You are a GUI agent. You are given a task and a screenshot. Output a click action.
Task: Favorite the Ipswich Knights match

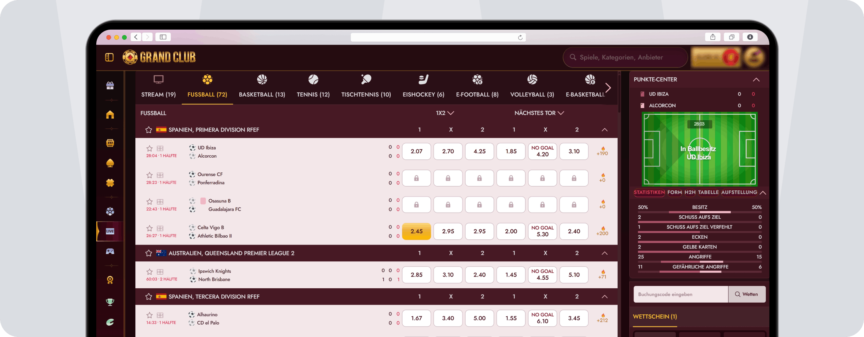(149, 272)
